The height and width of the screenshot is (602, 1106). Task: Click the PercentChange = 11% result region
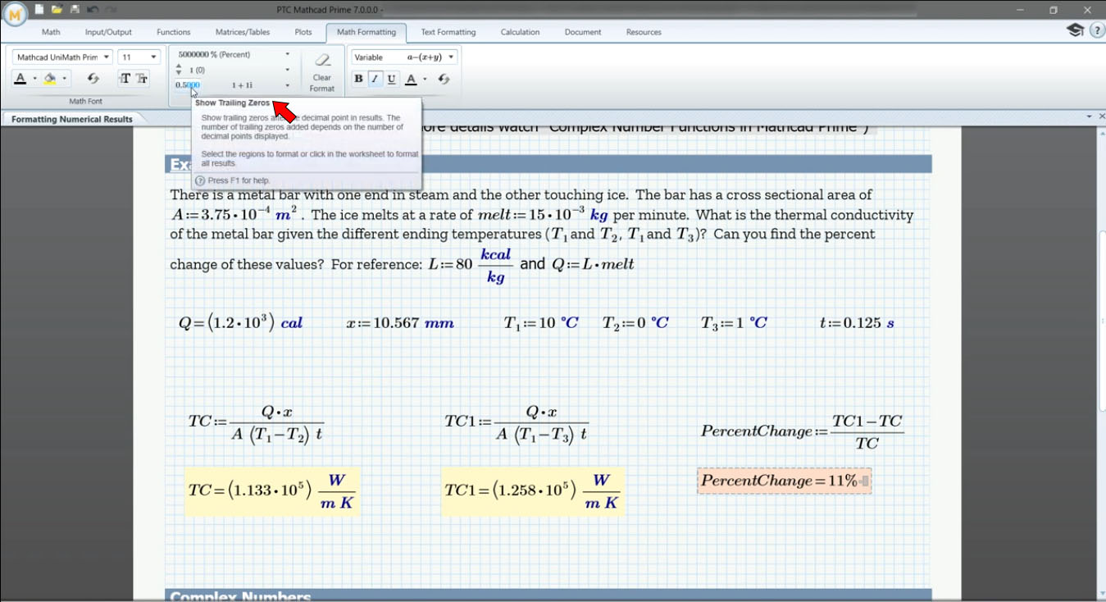click(784, 481)
